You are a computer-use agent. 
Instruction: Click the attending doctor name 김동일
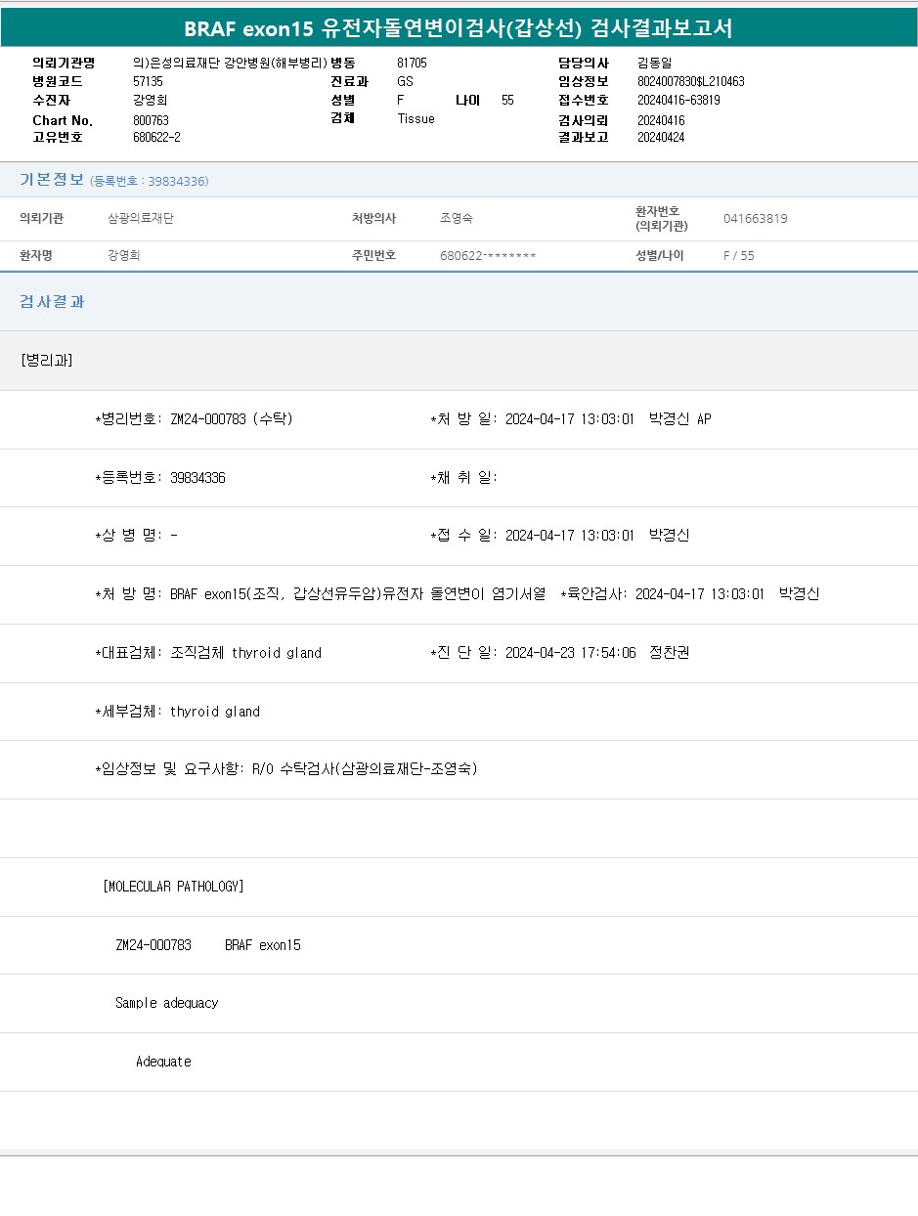click(x=654, y=63)
